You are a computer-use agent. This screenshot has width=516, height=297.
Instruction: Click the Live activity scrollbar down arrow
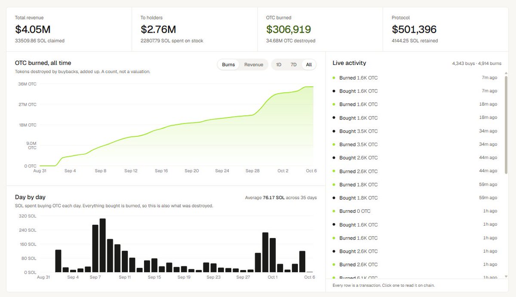point(506,276)
